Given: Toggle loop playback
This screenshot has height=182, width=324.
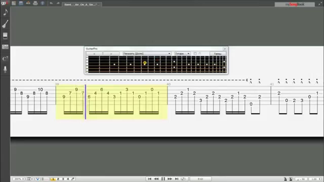Looking at the screenshot, I should [183, 179].
